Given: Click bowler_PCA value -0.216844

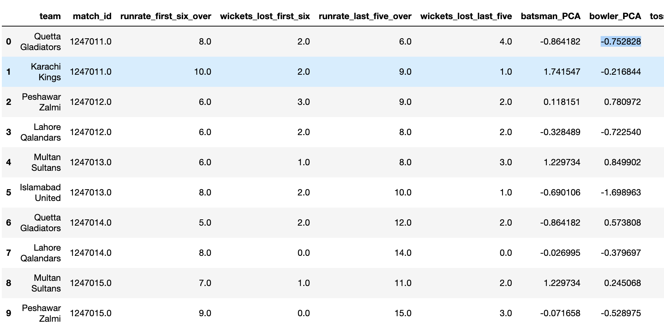Looking at the screenshot, I should click(621, 72).
